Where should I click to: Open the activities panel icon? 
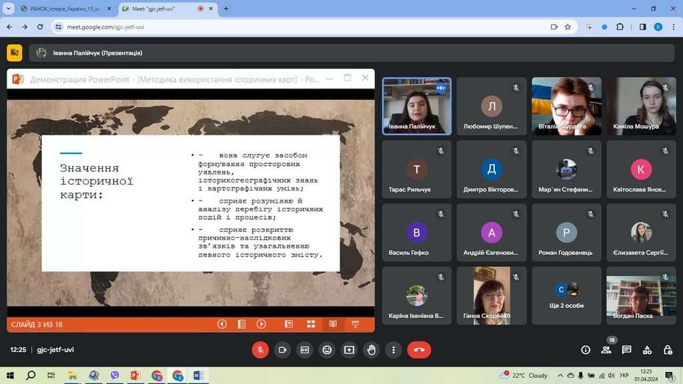[647, 350]
